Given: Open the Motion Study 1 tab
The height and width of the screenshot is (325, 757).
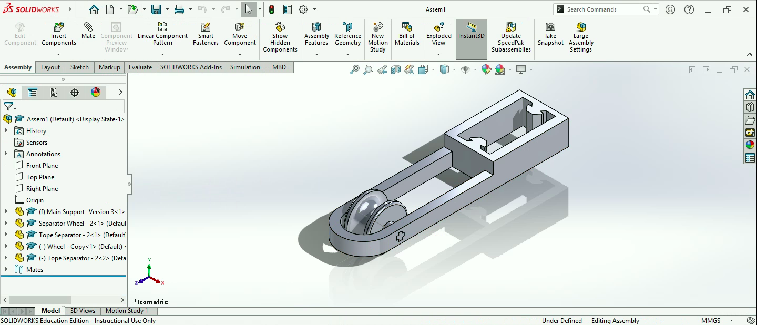Looking at the screenshot, I should (x=127, y=311).
